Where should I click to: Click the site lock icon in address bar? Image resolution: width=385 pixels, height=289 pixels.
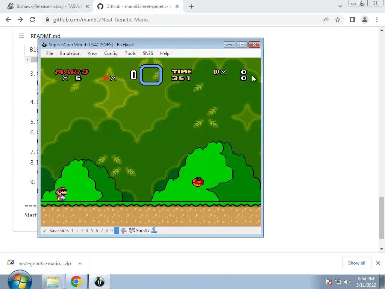pos(47,20)
